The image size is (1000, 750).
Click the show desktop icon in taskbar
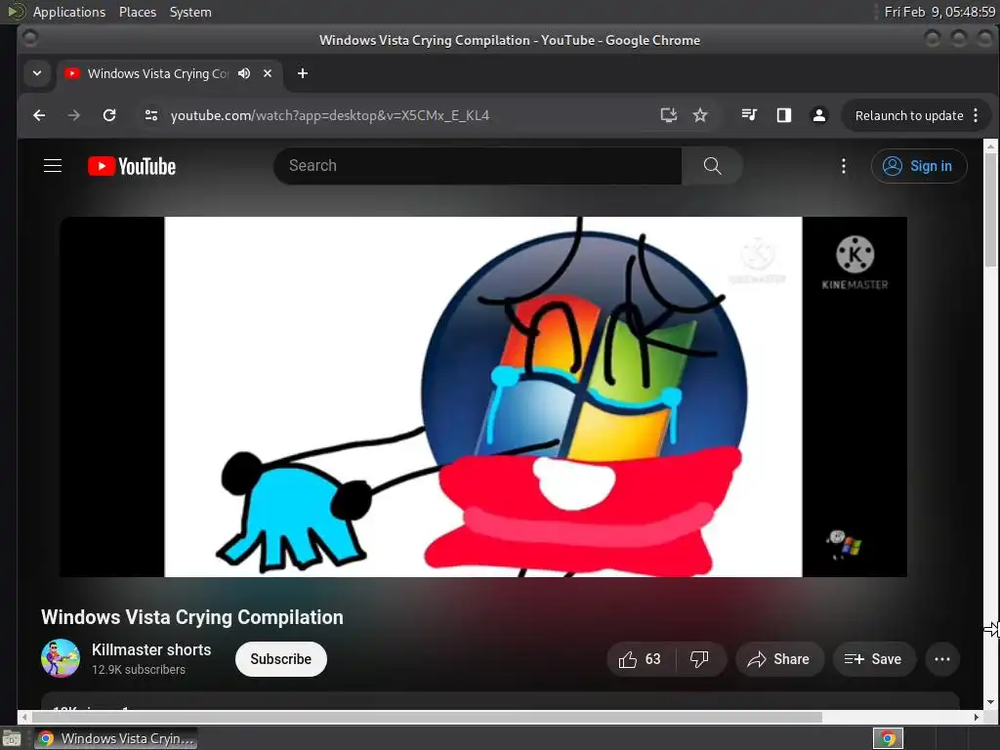(x=12, y=739)
